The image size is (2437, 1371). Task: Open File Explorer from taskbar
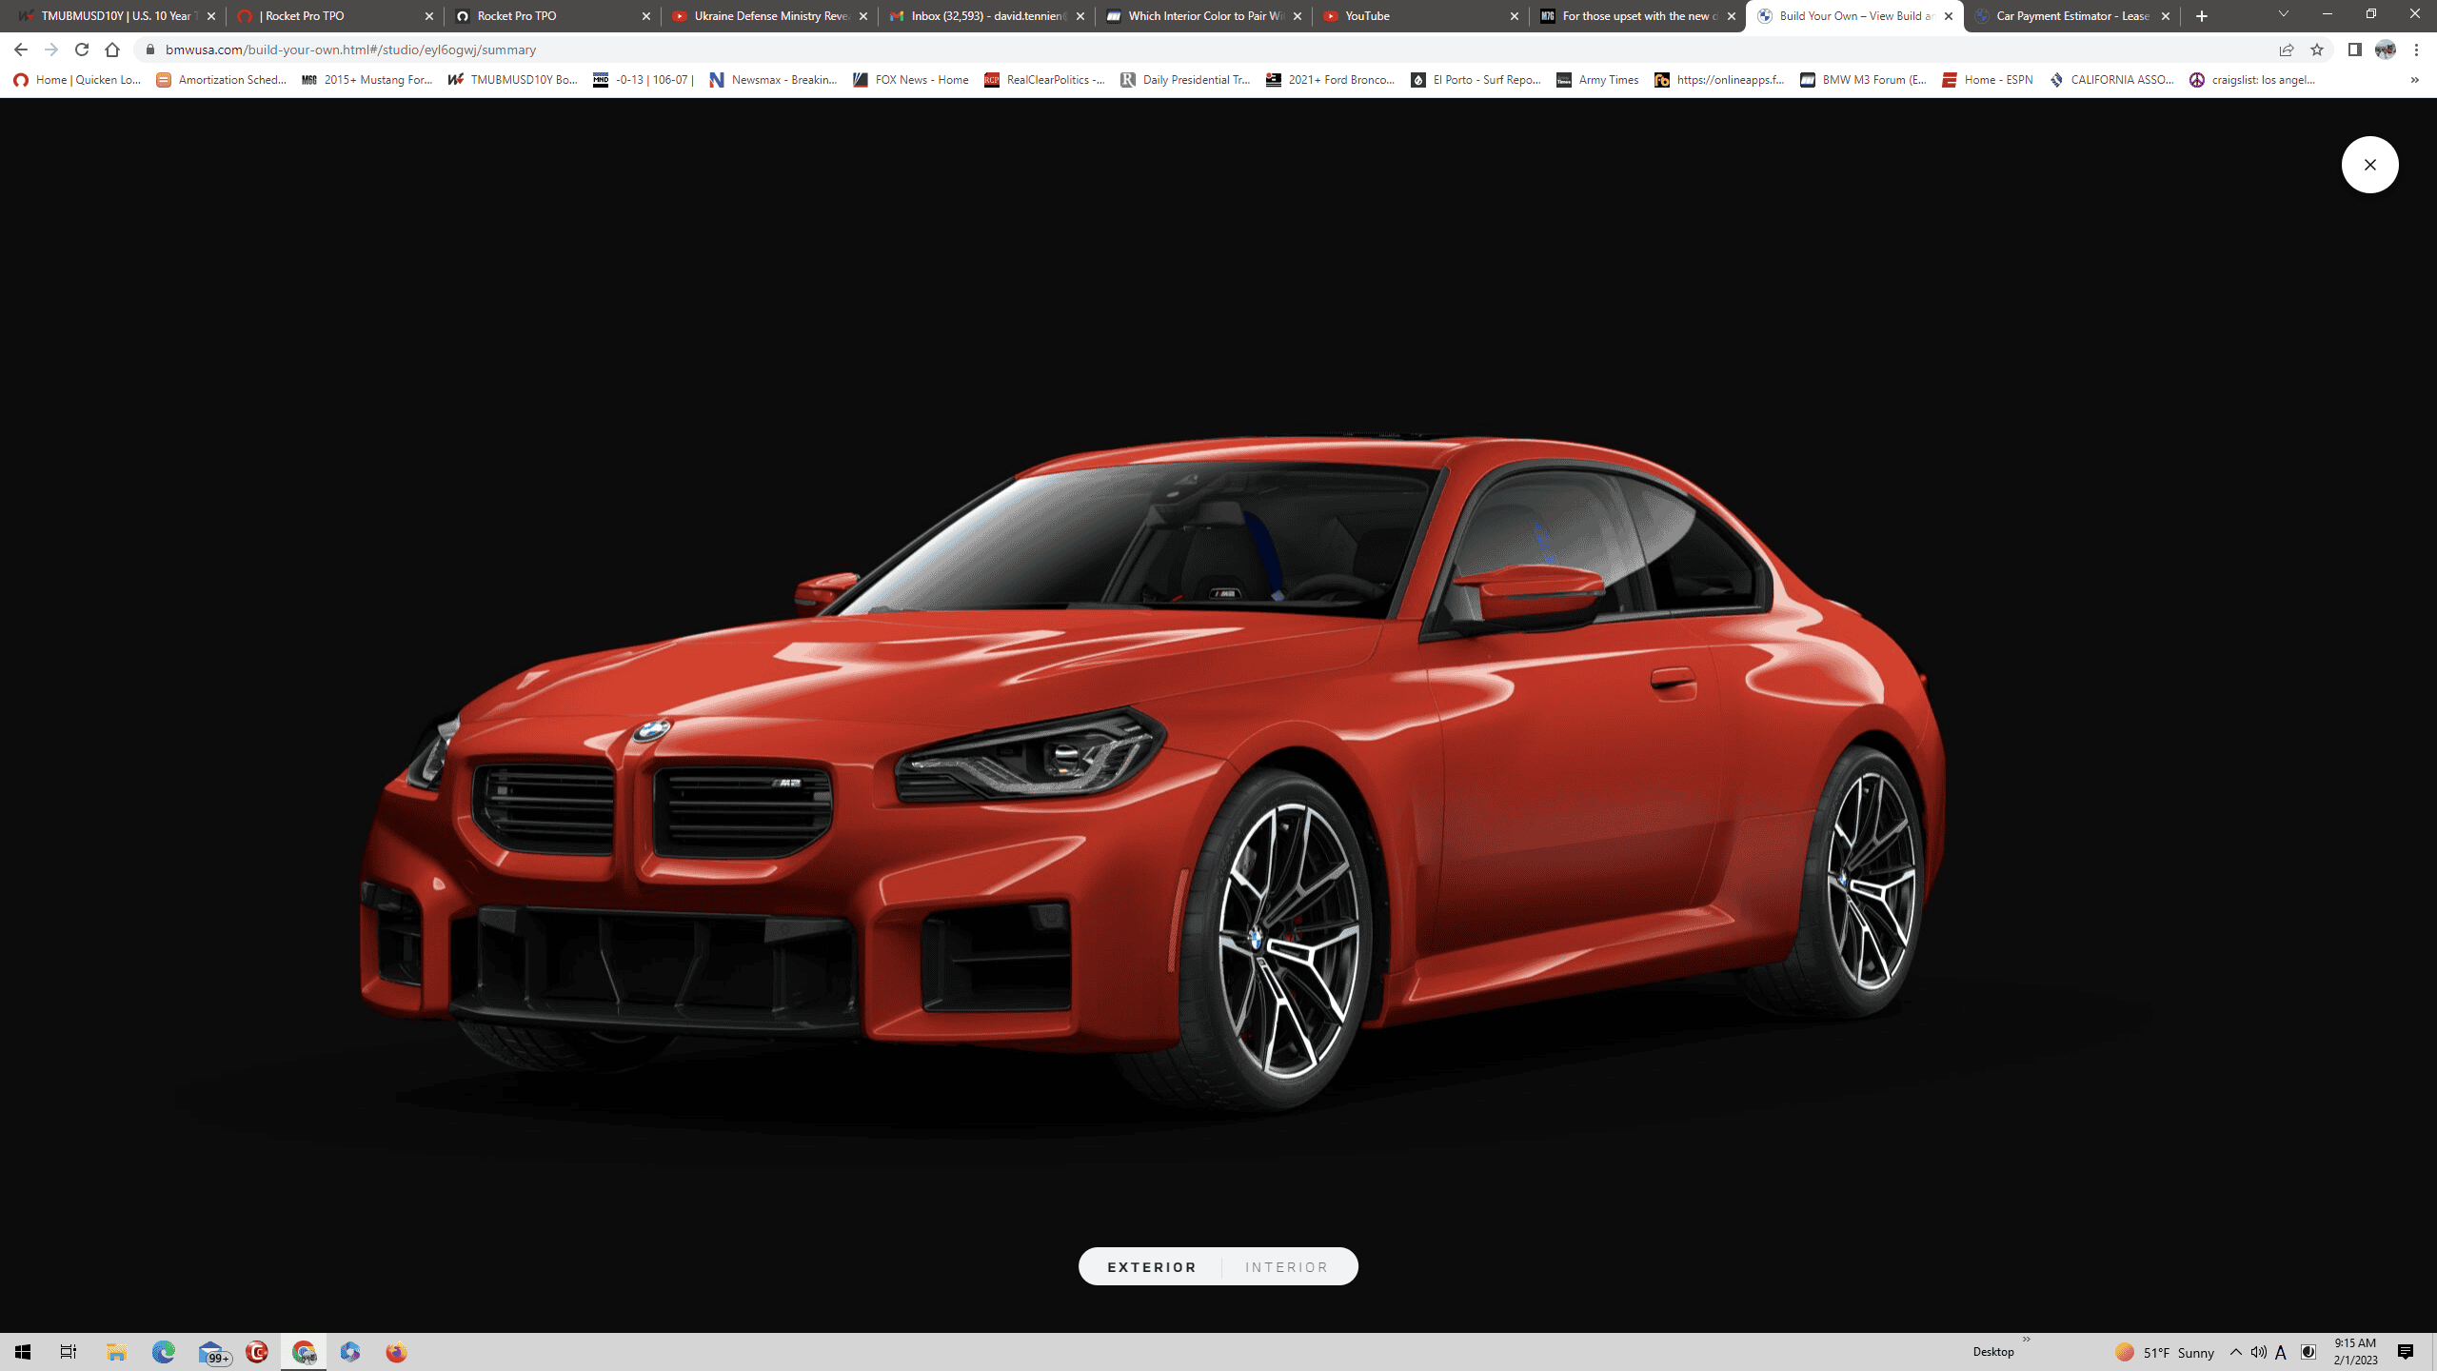[x=116, y=1352]
